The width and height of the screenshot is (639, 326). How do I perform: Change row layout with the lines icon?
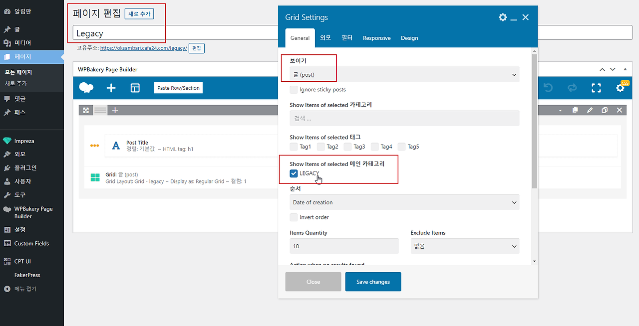pyautogui.click(x=100, y=110)
